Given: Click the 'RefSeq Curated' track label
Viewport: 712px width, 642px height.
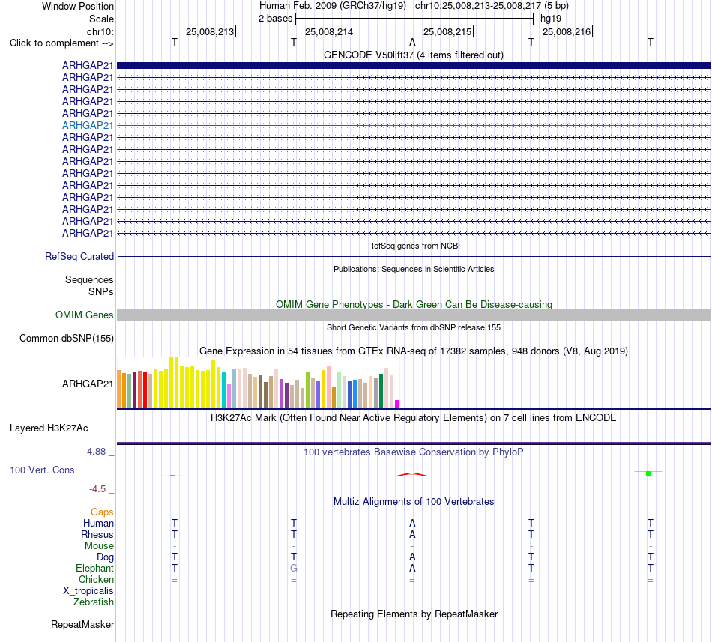Looking at the screenshot, I should pos(79,256).
